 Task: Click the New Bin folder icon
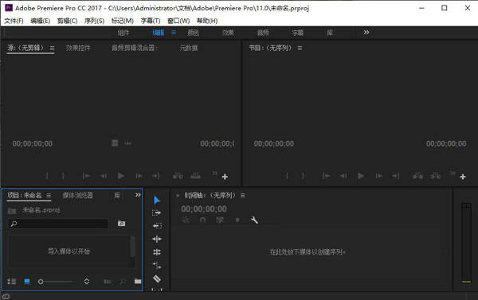point(138,281)
